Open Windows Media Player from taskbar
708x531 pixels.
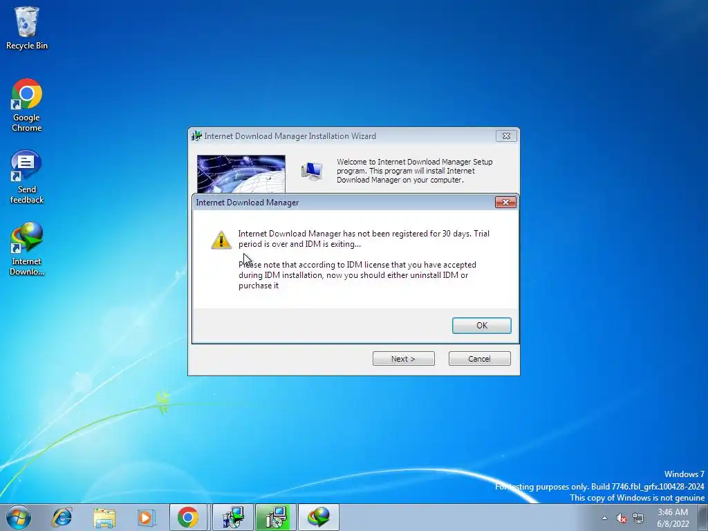click(x=146, y=517)
